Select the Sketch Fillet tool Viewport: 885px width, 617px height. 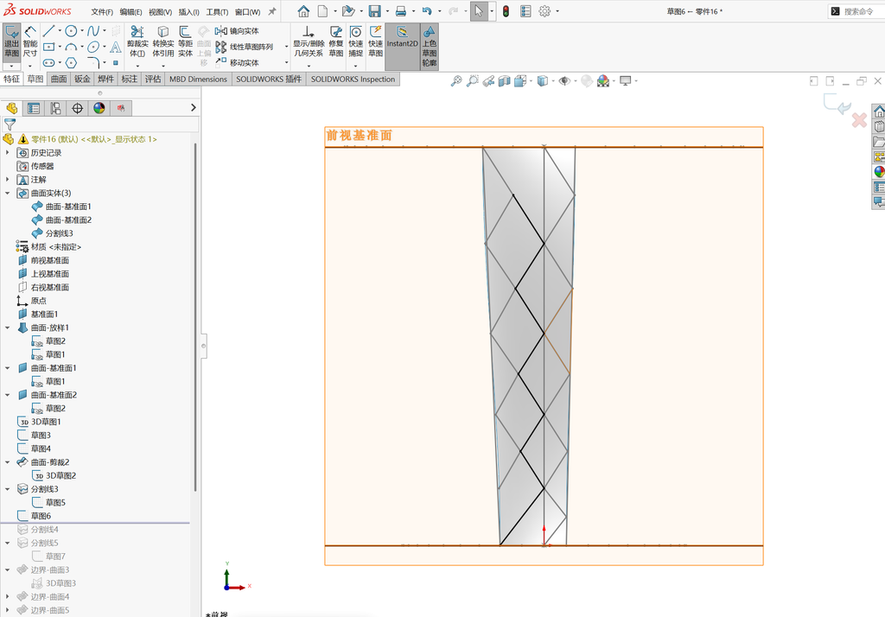pos(93,63)
